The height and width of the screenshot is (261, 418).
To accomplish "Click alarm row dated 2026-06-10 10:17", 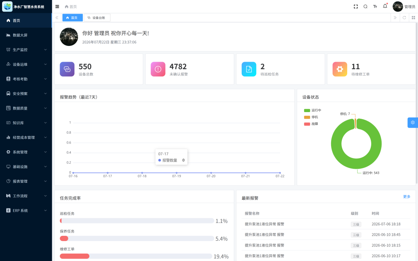I will (326, 256).
